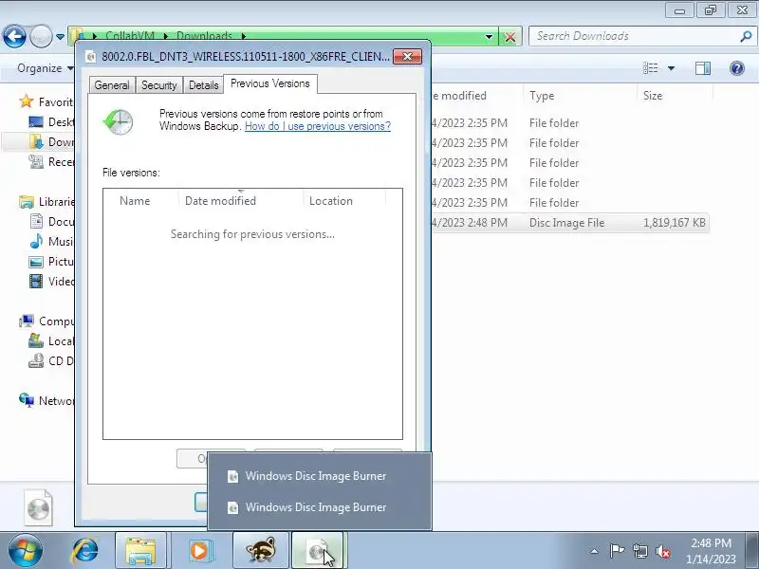Switch to the Security tab
This screenshot has width=759, height=569.
158,85
